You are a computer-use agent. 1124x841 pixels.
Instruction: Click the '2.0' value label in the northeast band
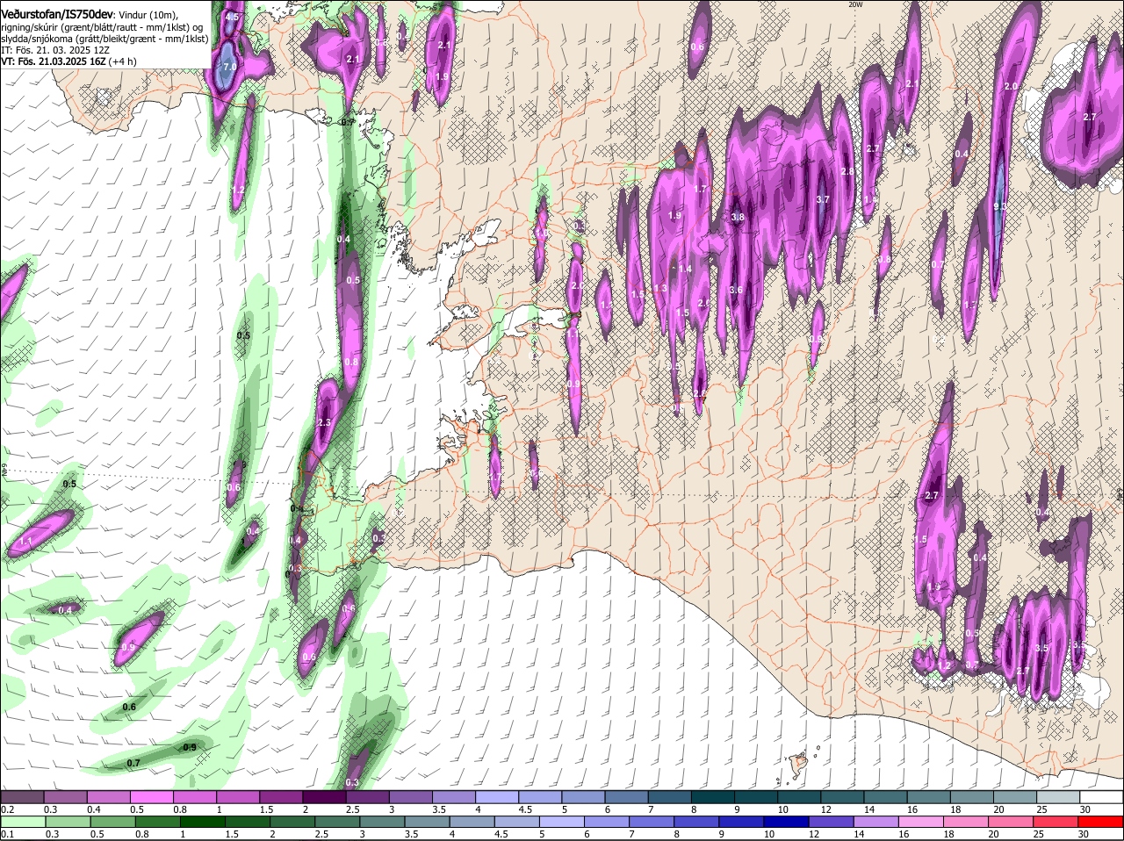click(1011, 87)
